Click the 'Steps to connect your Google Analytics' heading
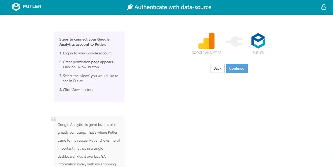The image size is (333, 167). [x=84, y=42]
